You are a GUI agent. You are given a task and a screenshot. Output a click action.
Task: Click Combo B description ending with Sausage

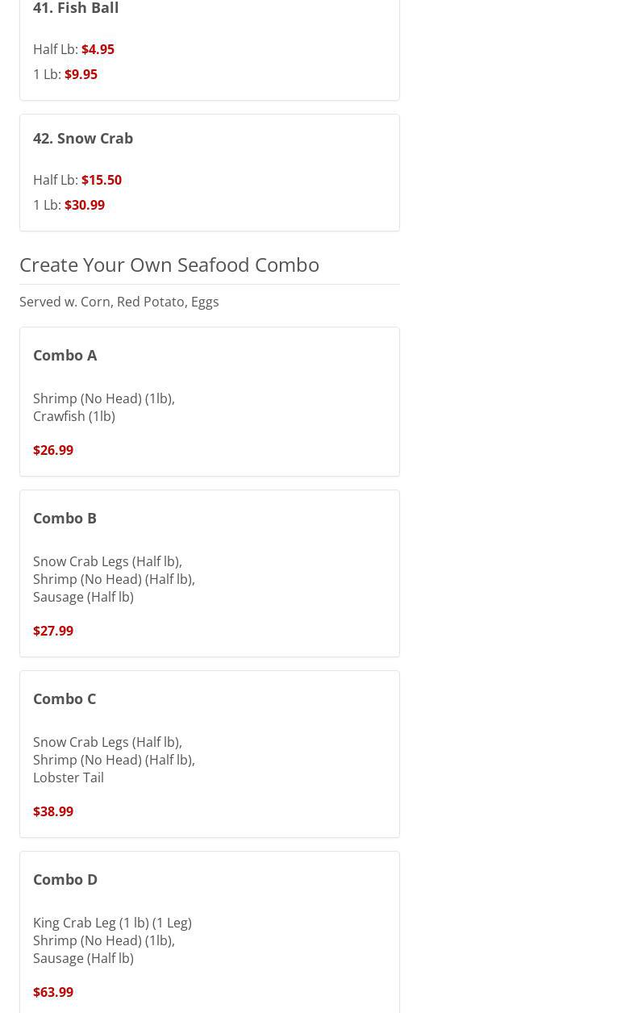pos(114,579)
